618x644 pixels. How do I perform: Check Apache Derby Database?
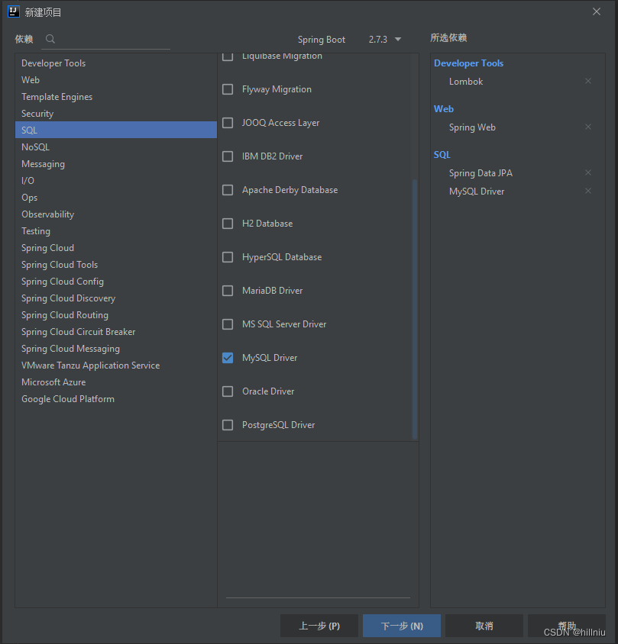point(228,190)
